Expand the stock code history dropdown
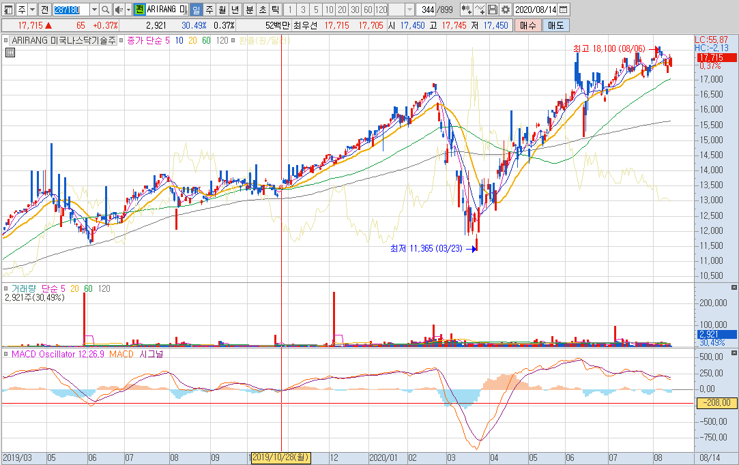The image size is (739, 465). click(94, 10)
